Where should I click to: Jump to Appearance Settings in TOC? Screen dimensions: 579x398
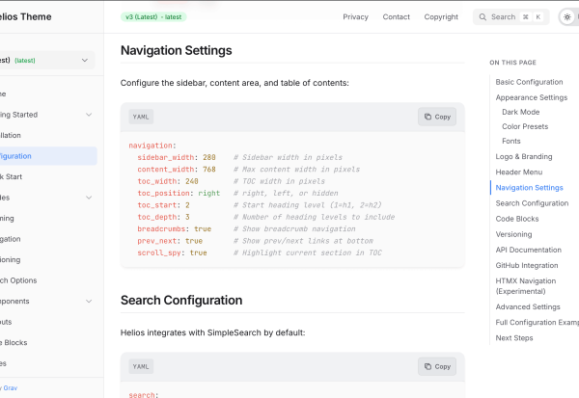click(532, 97)
